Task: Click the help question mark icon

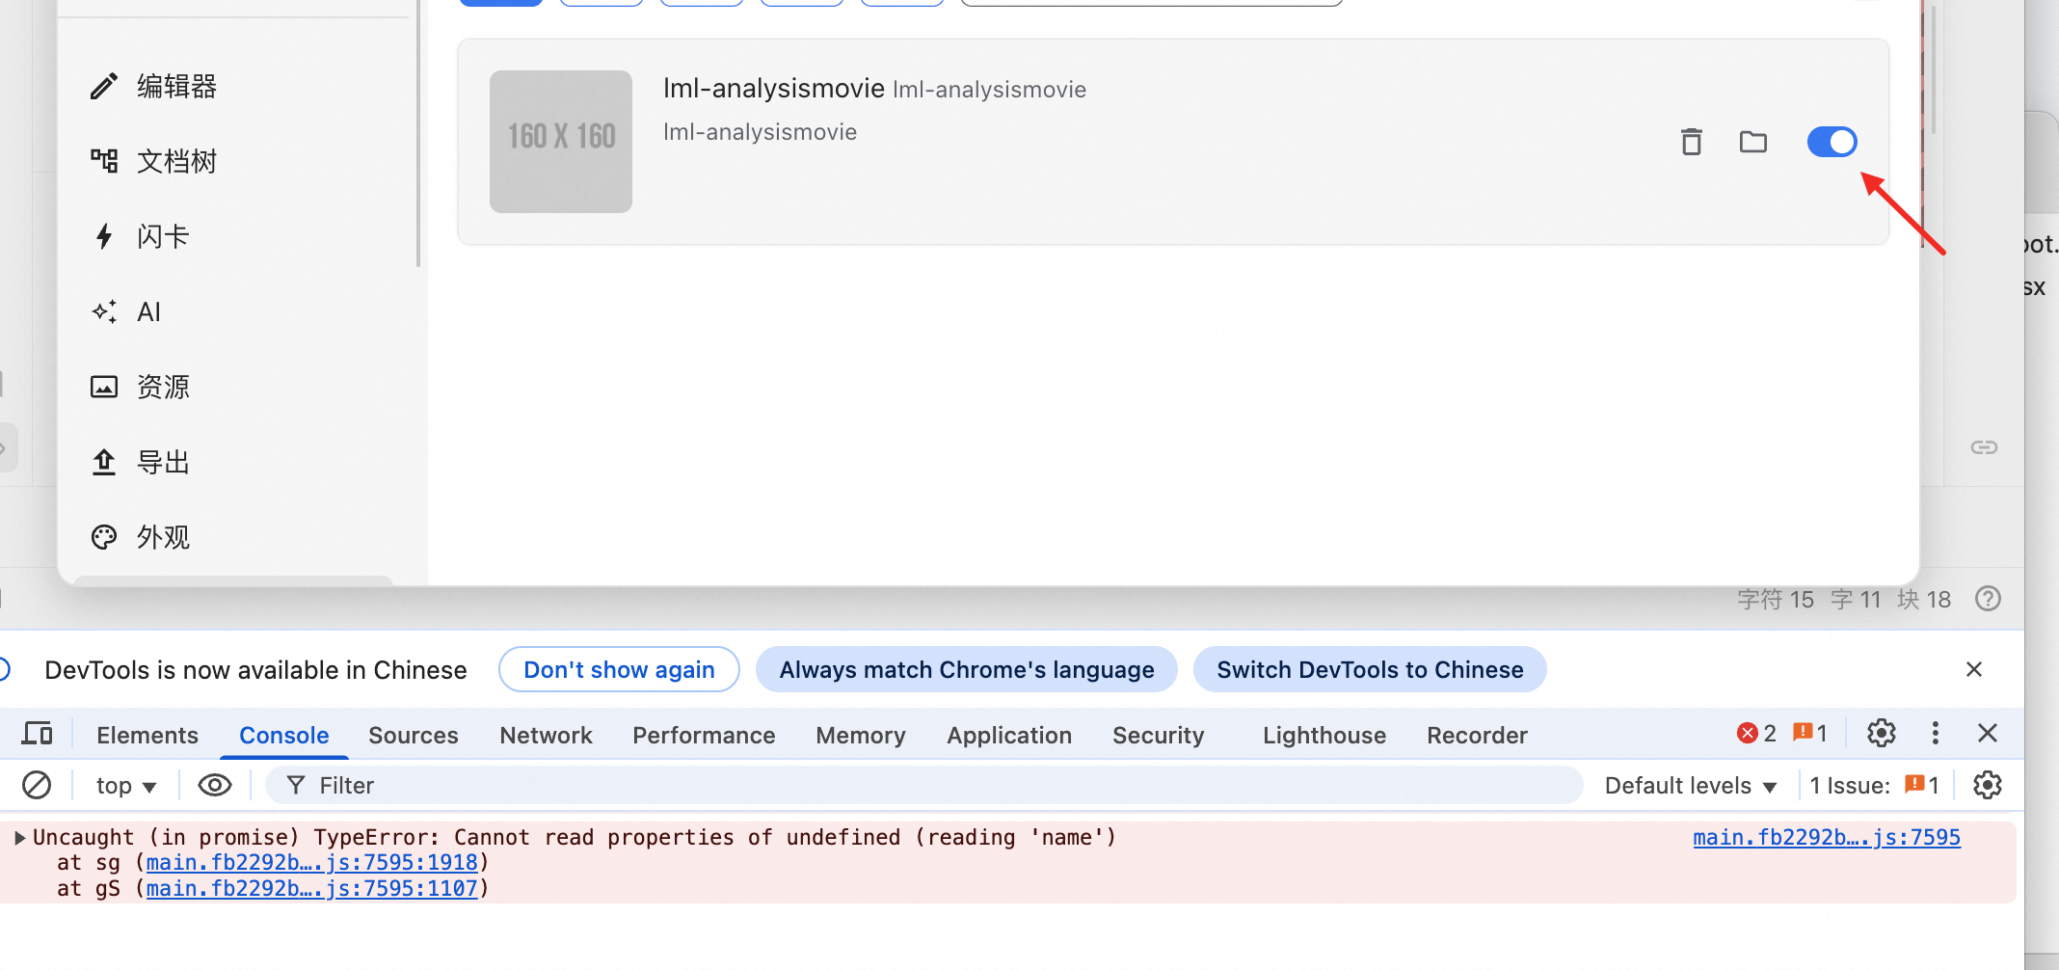Action: point(1988,599)
